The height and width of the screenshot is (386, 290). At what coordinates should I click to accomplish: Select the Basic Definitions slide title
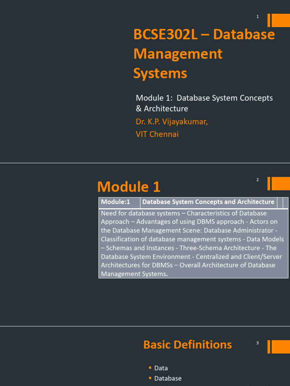[187, 345]
